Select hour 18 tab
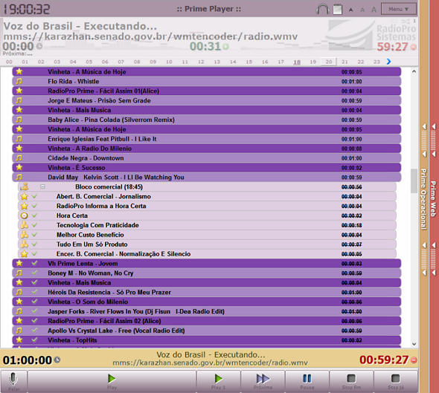Viewport: 439px width, 393px height. [x=297, y=62]
